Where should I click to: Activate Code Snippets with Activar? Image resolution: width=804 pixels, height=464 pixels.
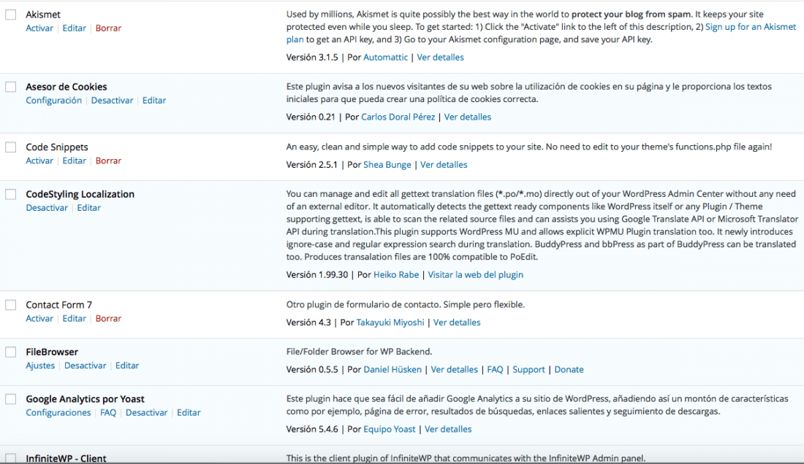pyautogui.click(x=39, y=161)
